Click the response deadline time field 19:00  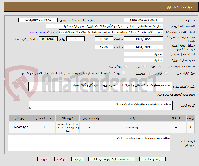(x=104, y=39)
